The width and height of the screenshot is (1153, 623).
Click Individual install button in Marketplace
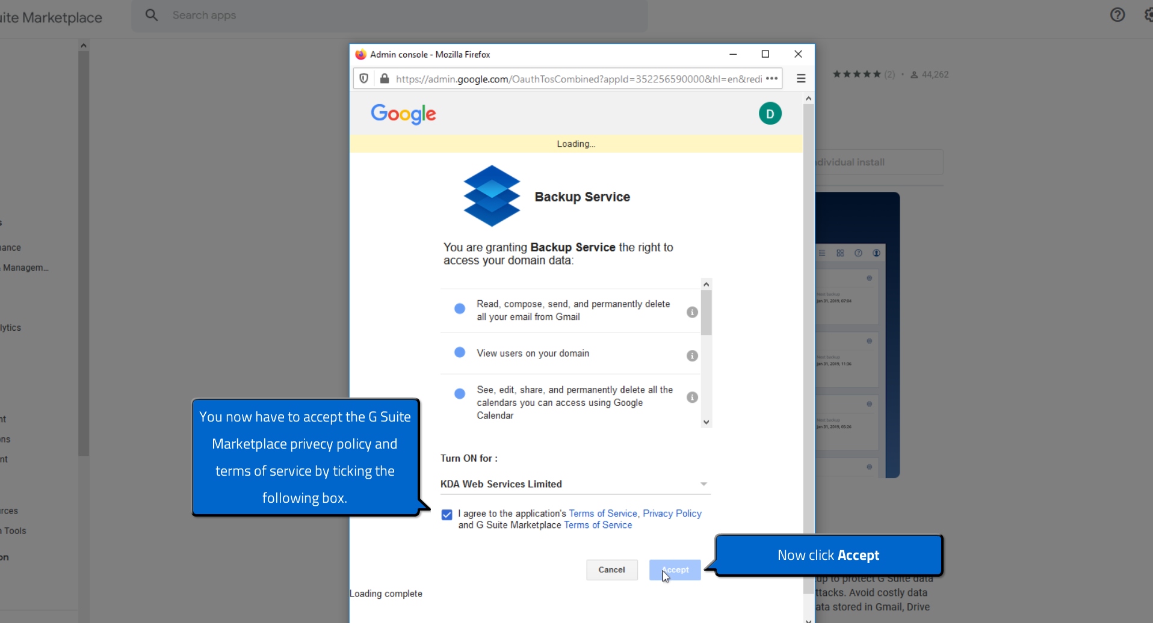click(x=879, y=162)
